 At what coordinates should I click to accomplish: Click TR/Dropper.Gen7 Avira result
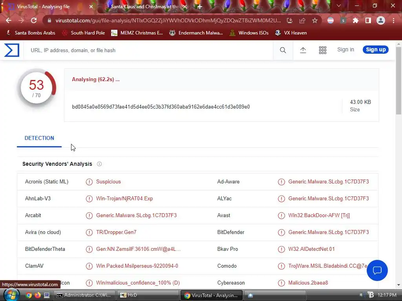click(116, 232)
